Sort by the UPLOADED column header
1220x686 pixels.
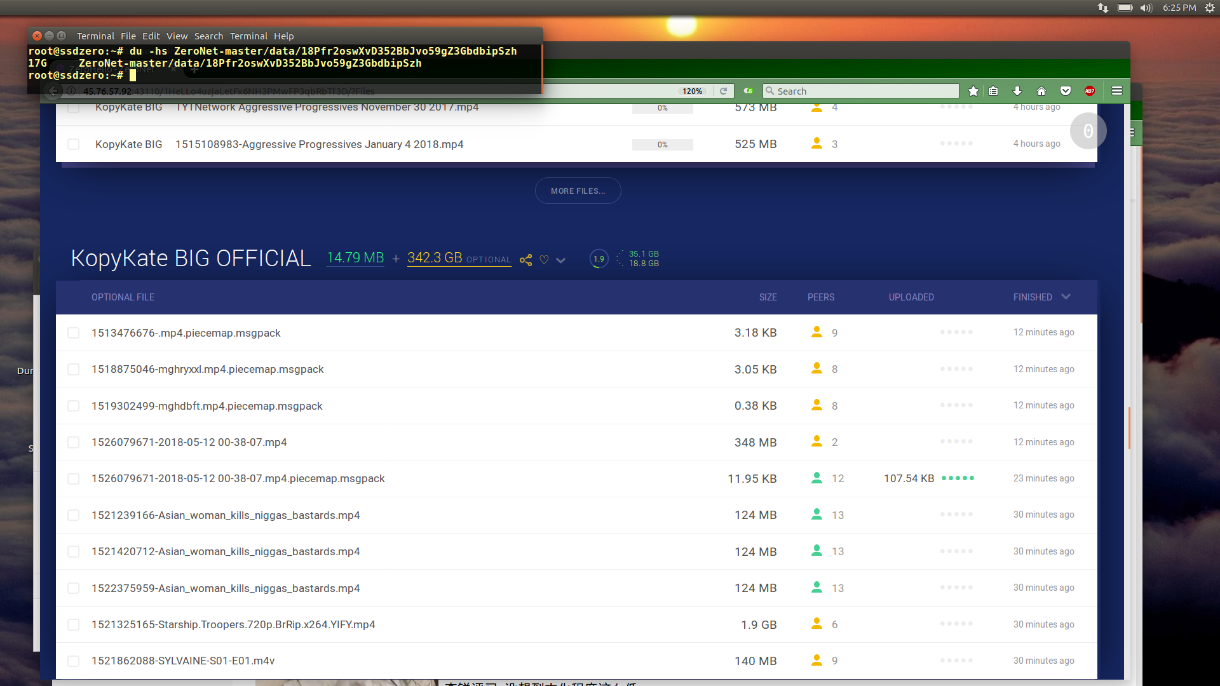911,297
